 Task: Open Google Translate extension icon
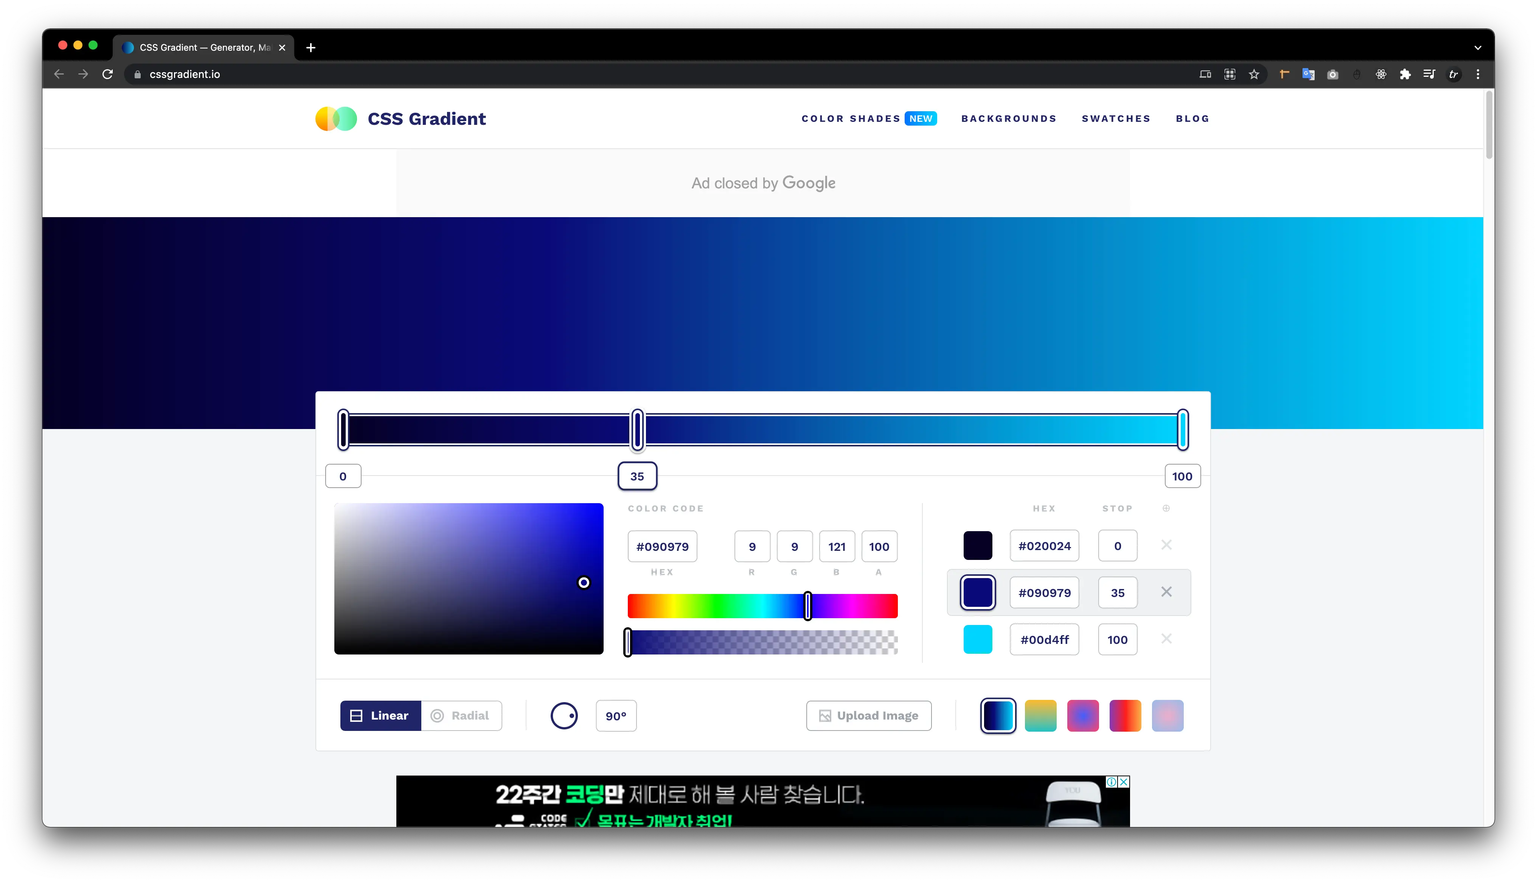(x=1308, y=74)
